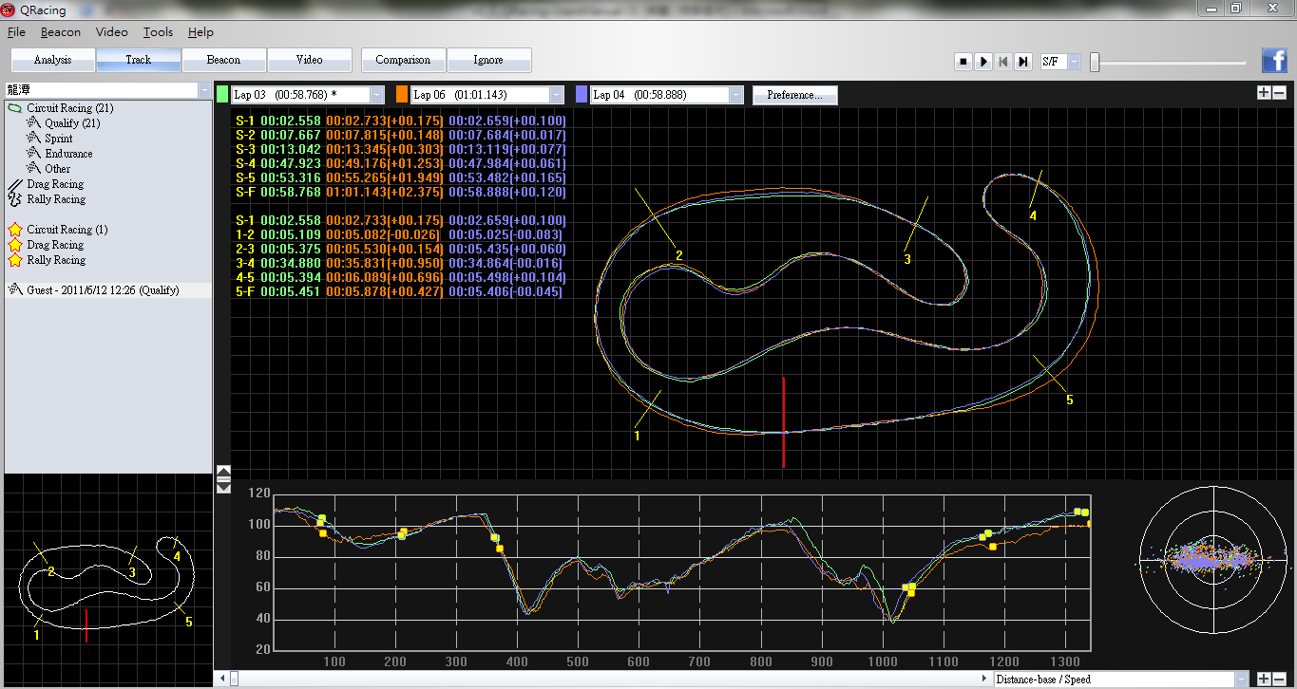
Task: Click star icon beside favorite Rally Racing
Action: point(15,260)
